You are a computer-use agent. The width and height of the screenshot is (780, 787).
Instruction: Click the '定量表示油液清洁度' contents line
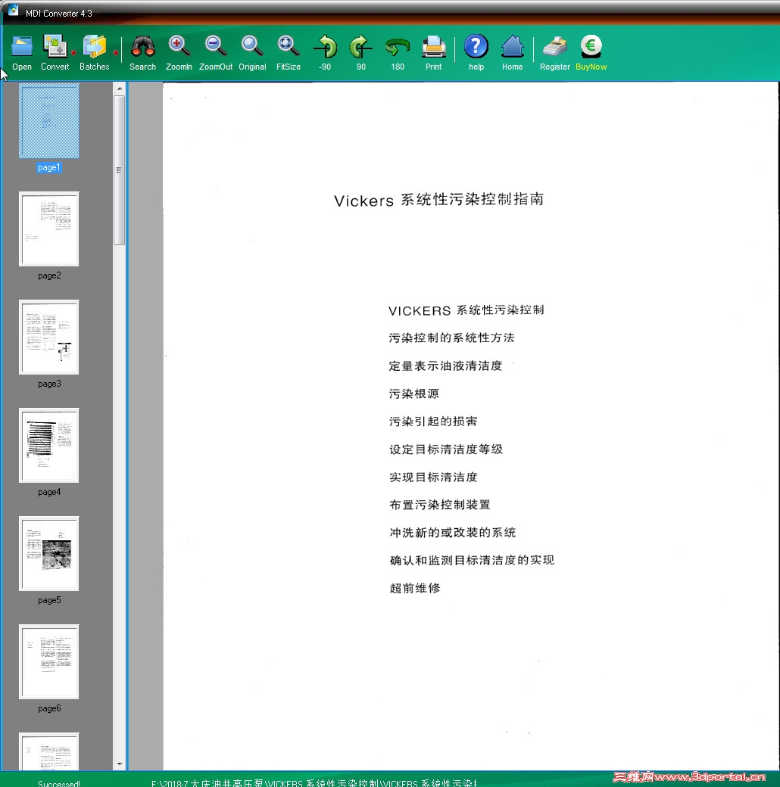[445, 366]
